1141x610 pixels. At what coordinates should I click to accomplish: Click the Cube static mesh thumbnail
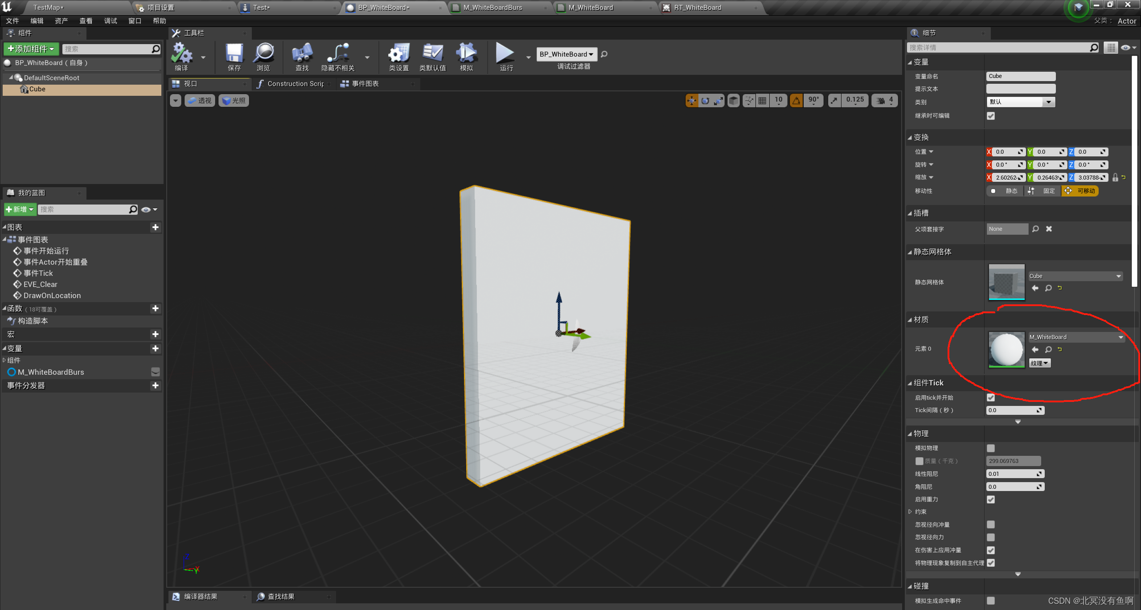point(1006,282)
